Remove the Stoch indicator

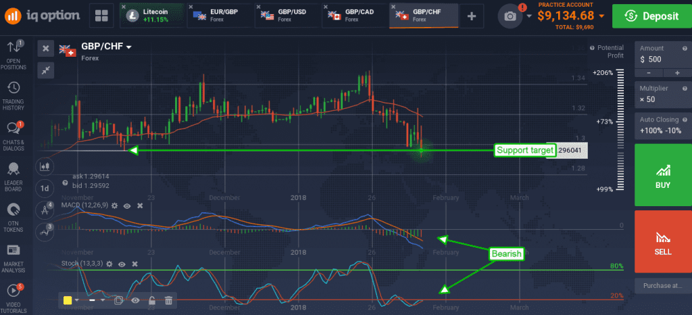[134, 264]
